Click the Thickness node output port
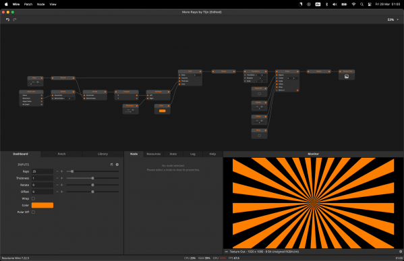Image resolution: width=404 pixels, height=261 pixels. pos(137,106)
